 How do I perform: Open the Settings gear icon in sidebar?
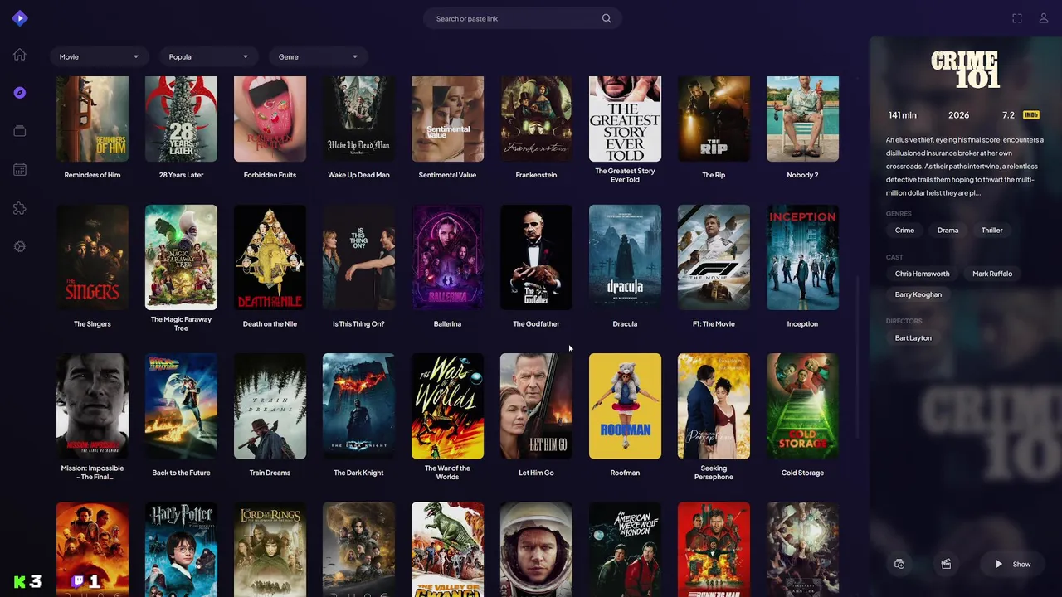(20, 246)
